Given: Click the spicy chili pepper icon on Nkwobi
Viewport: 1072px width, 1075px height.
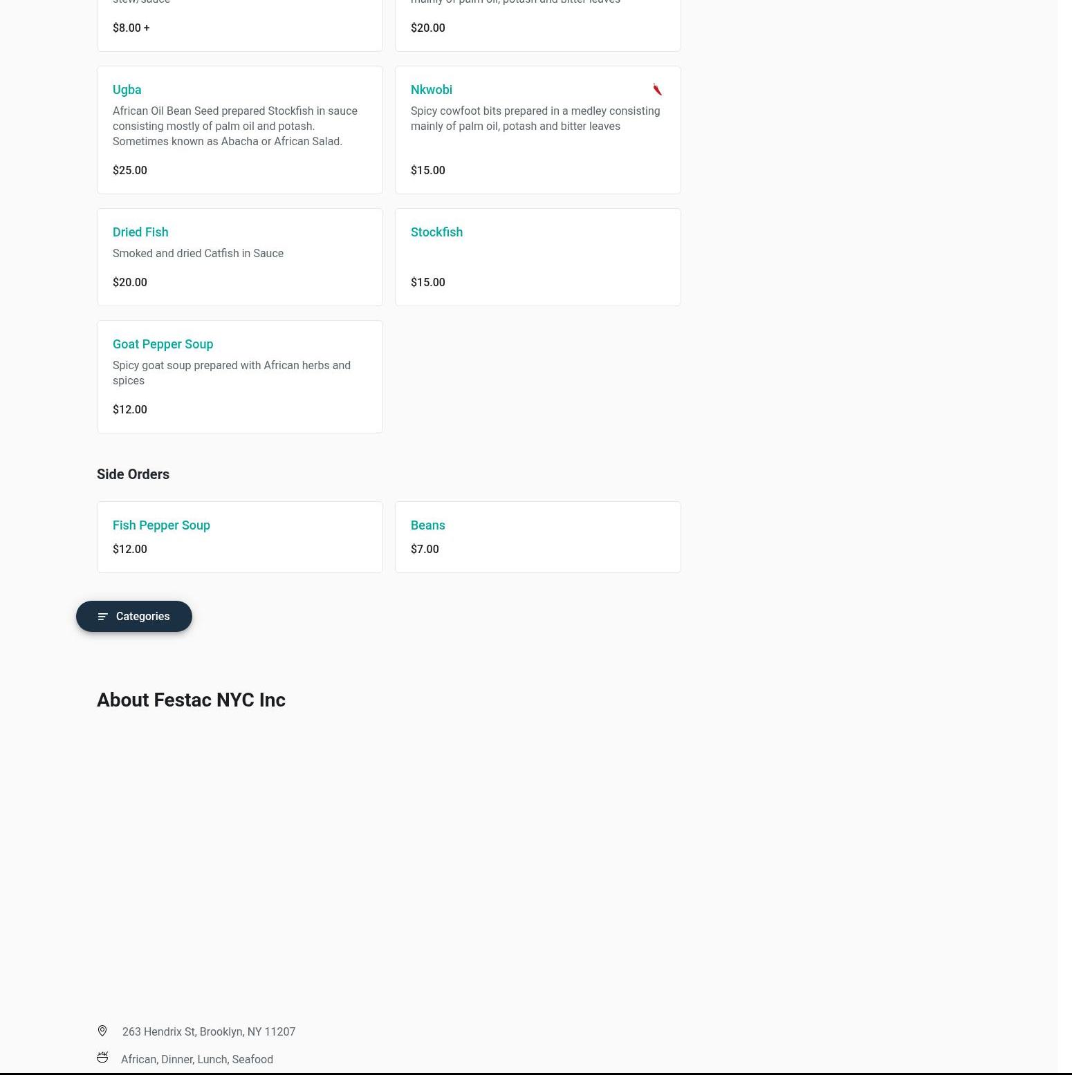Looking at the screenshot, I should pyautogui.click(x=657, y=89).
